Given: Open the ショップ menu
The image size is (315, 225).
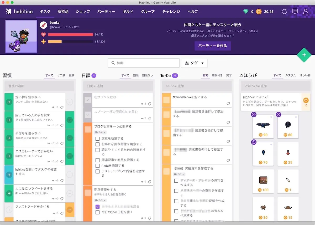Looking at the screenshot, I should pyautogui.click(x=83, y=12).
